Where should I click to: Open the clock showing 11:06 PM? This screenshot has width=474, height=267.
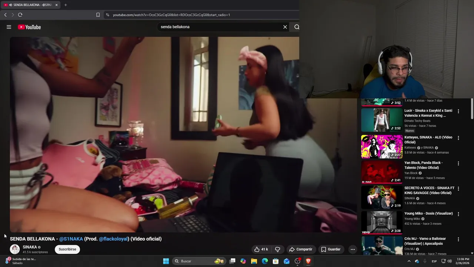pos(463,261)
